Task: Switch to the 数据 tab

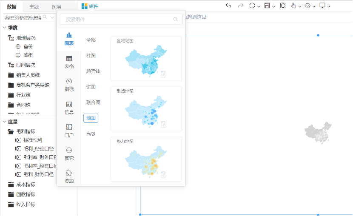Action: pos(12,7)
